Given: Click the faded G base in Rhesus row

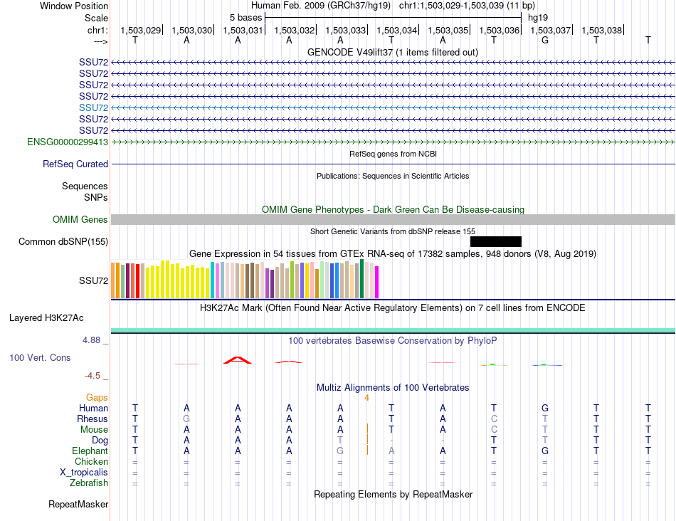Looking at the screenshot, I should pos(186,419).
